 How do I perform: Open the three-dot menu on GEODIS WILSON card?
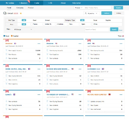click(x=80, y=69)
